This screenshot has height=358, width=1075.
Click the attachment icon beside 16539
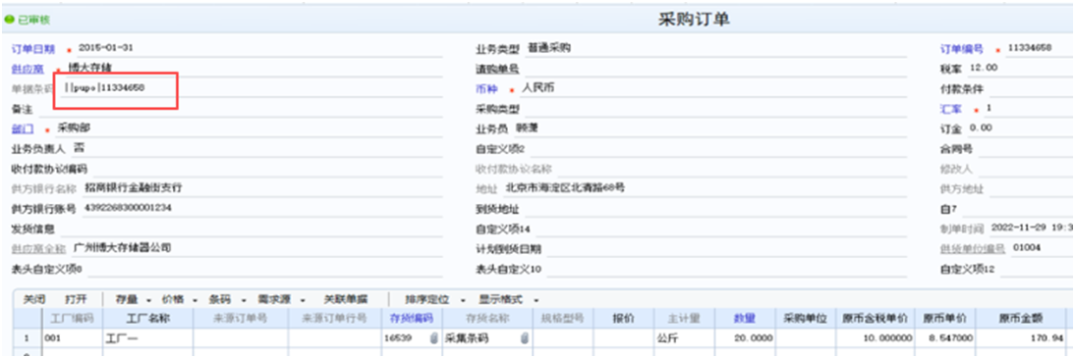tap(433, 338)
